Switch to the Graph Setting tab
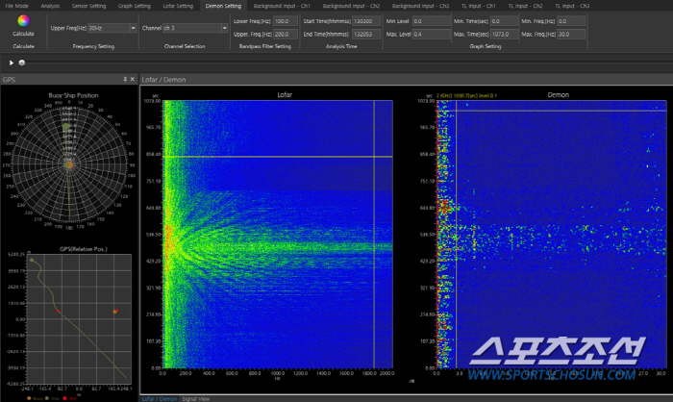This screenshot has width=673, height=402. (134, 6)
